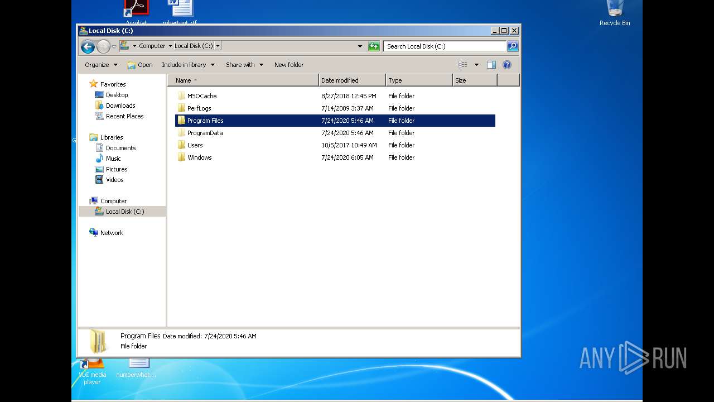The height and width of the screenshot is (402, 714).
Task: Click the Refresh button in address bar
Action: [x=374, y=46]
